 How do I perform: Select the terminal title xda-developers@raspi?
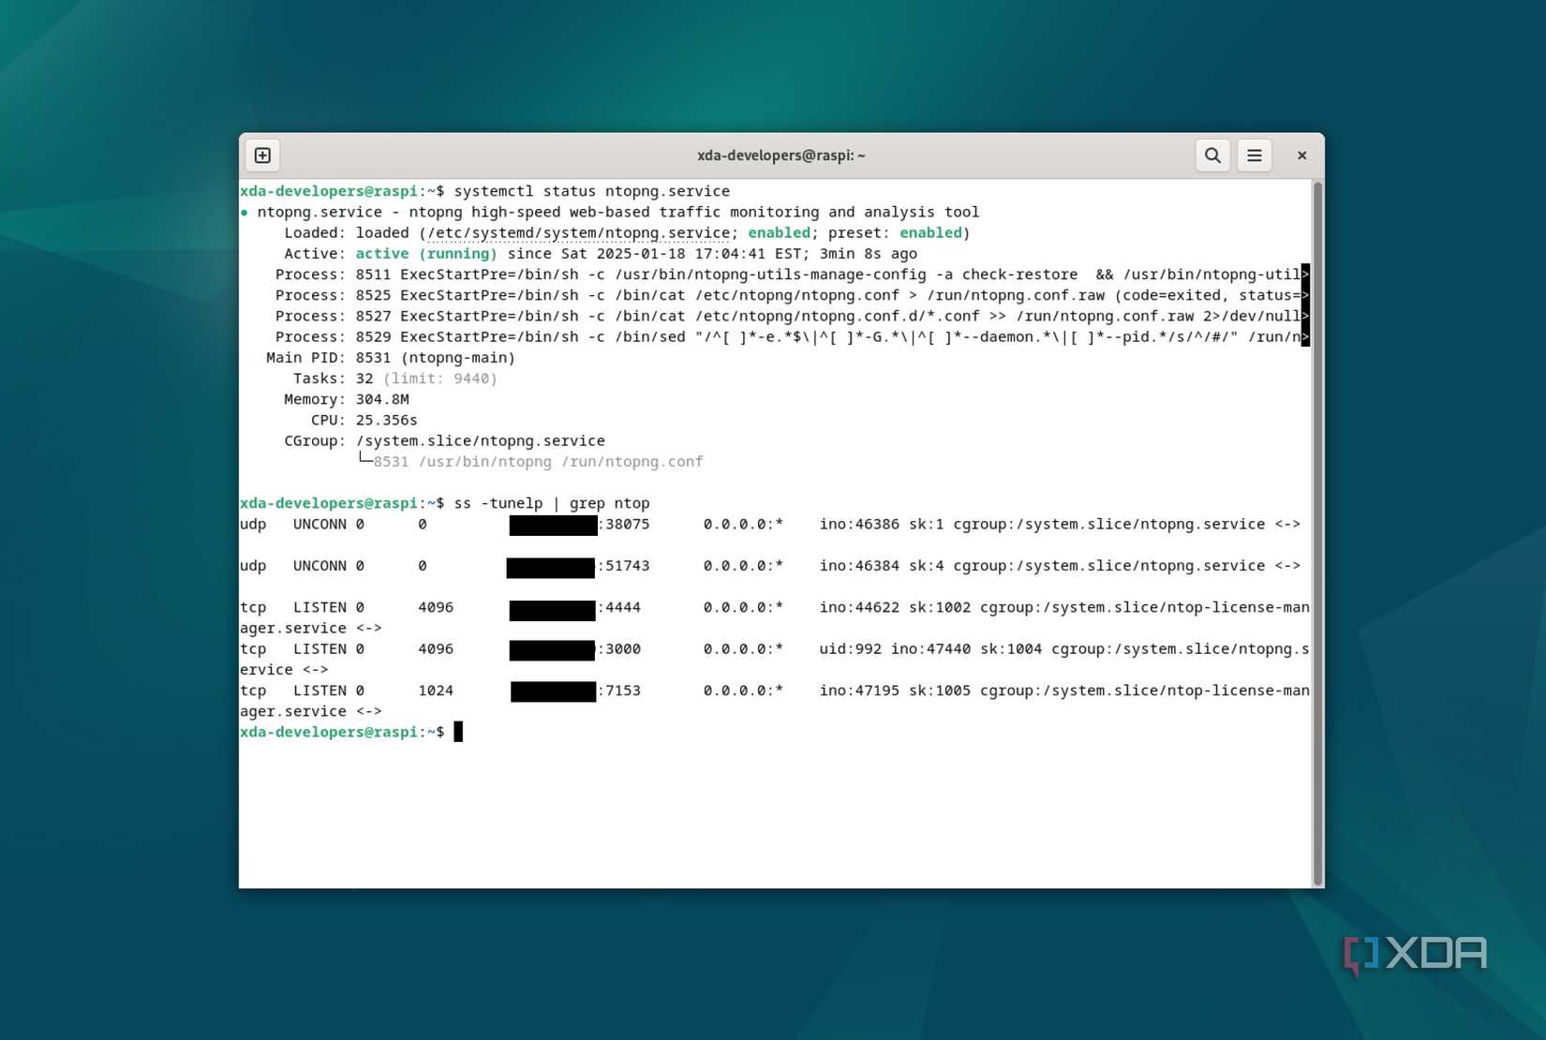[x=781, y=155]
